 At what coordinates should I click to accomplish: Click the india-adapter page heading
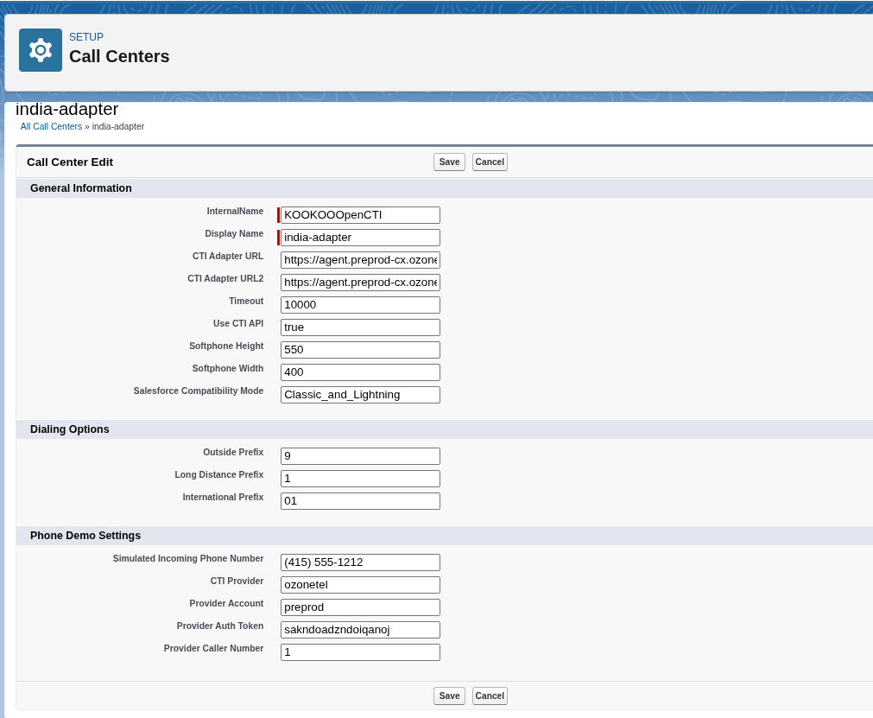tap(66, 109)
